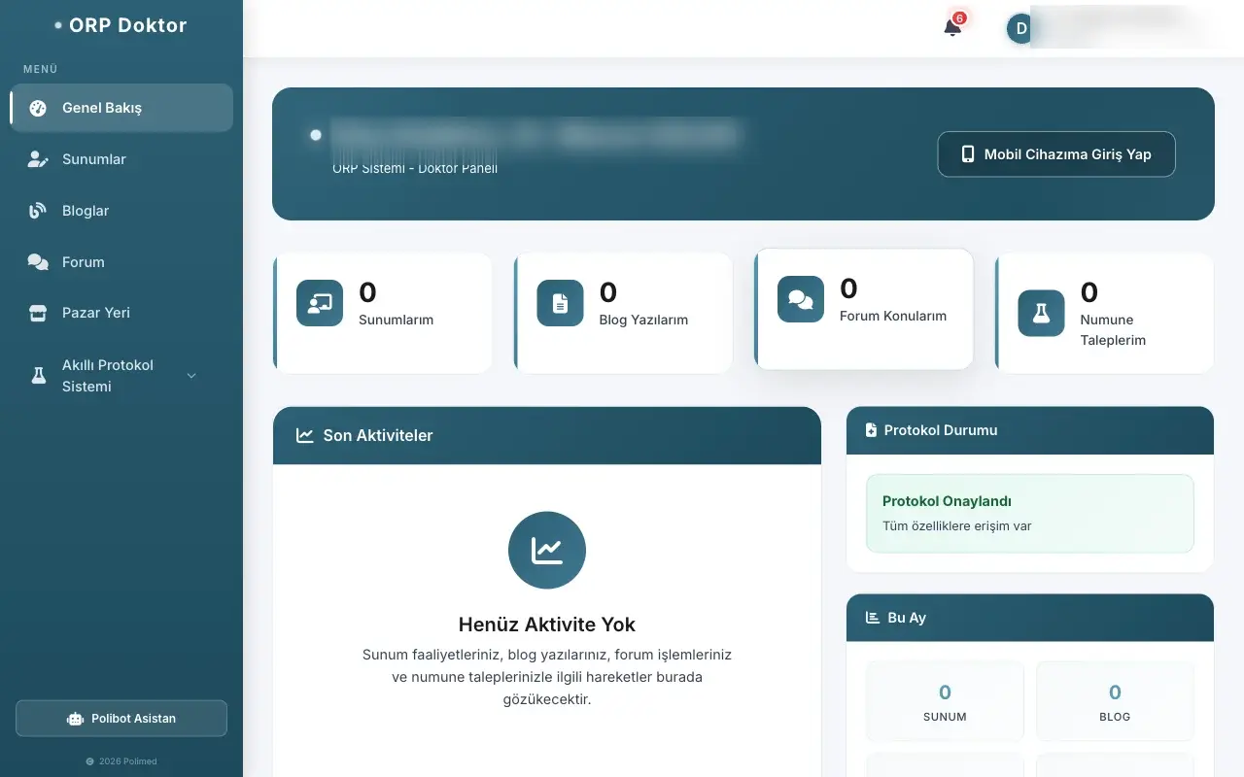Click the Henüz Aktivite Yok heading

(x=547, y=625)
